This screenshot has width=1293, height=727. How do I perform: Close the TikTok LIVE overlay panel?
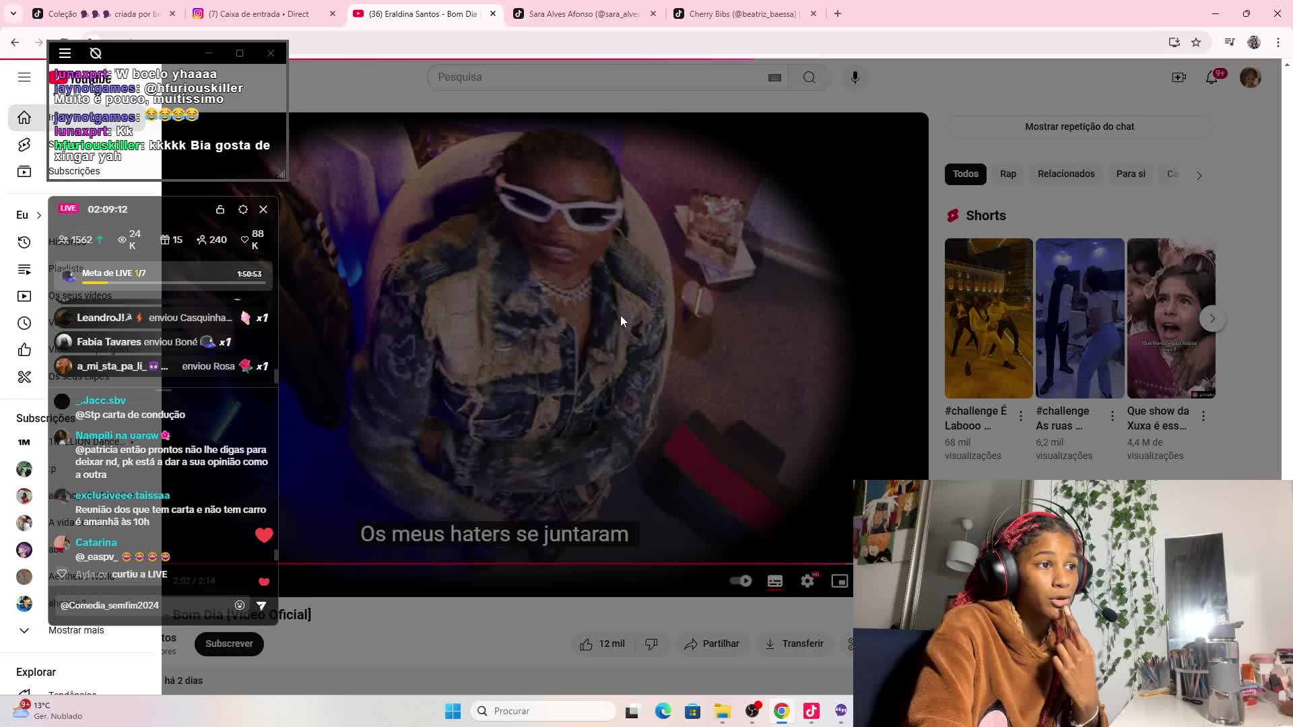[x=263, y=209]
